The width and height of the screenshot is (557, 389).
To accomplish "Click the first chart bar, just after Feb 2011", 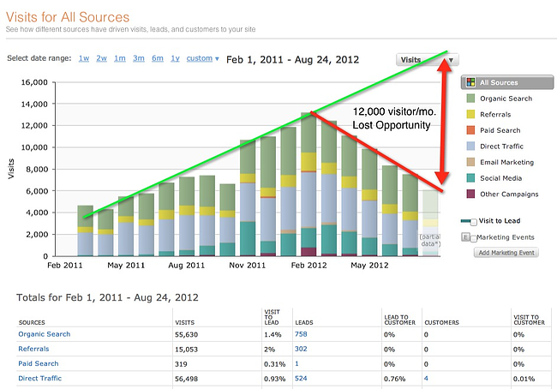I will 85,230.
